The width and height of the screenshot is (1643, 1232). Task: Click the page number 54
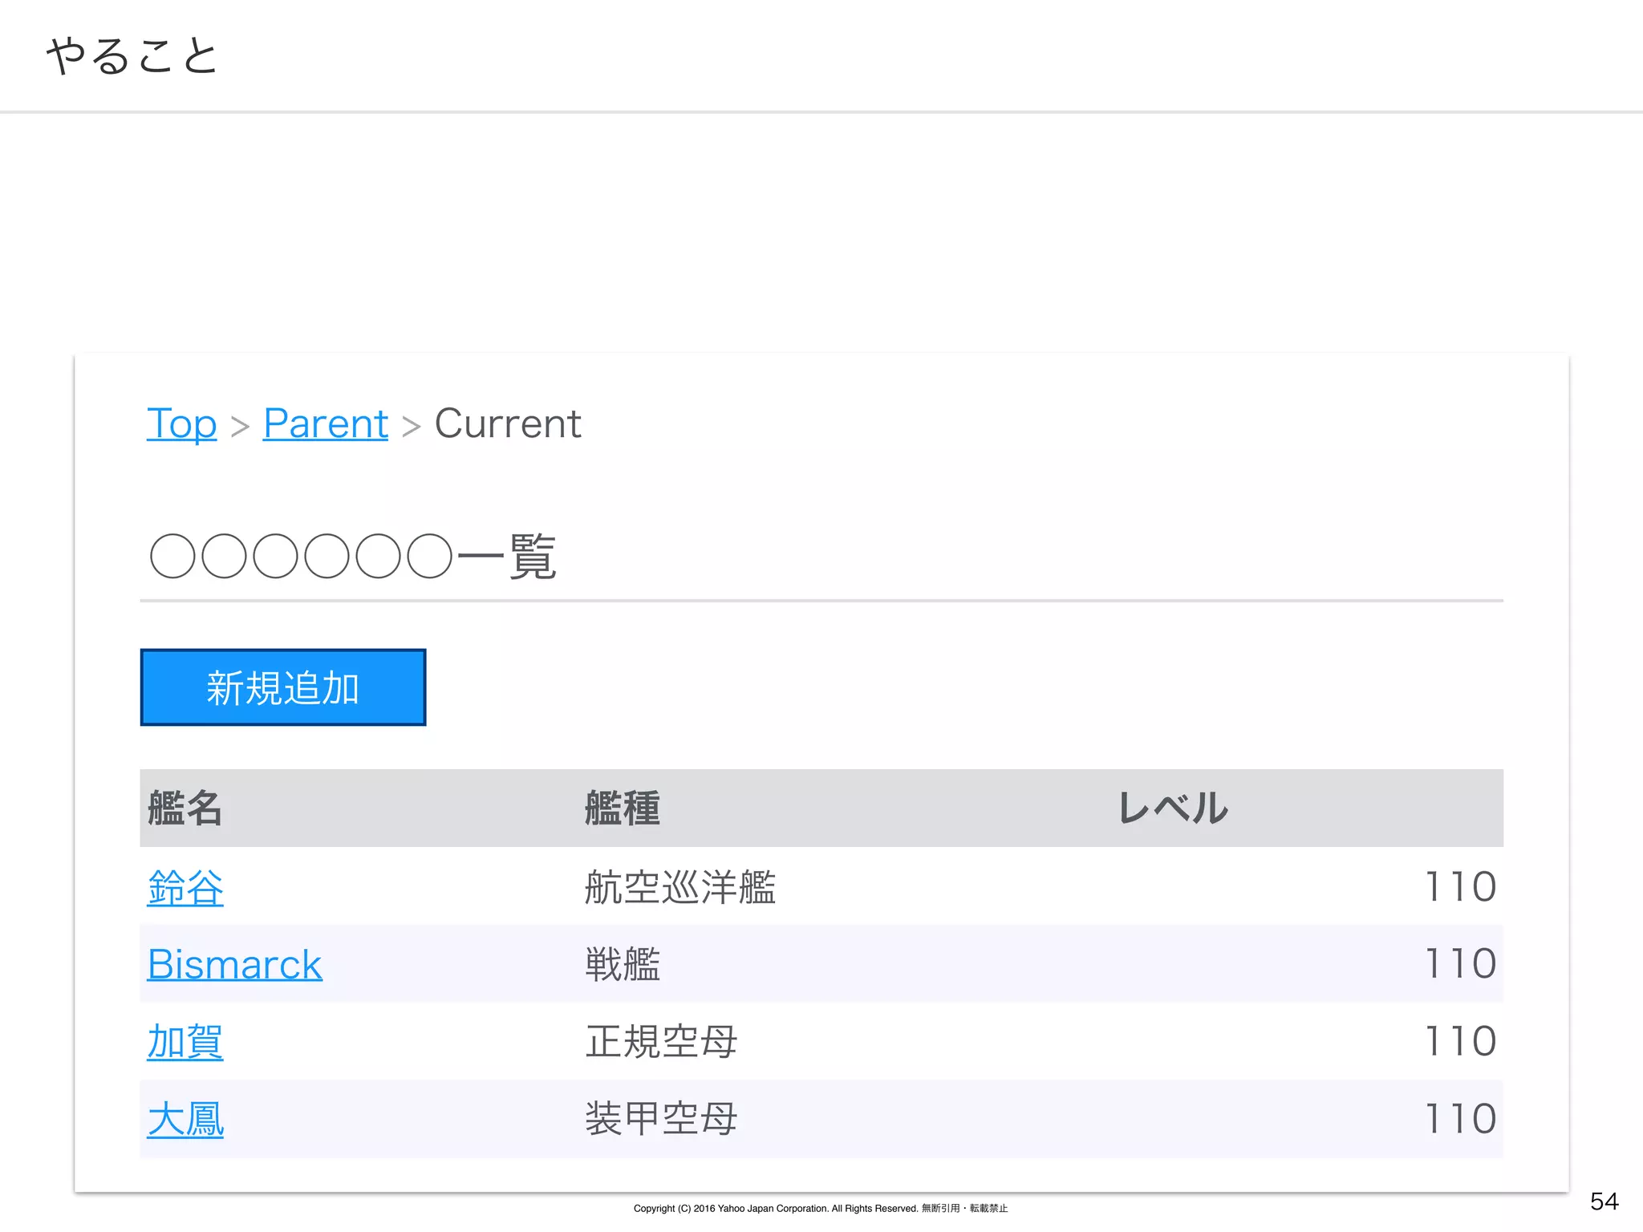1604,1202
